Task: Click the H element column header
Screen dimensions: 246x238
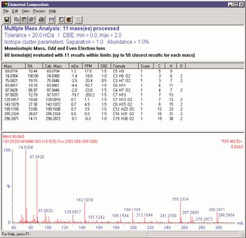Action: [x=171, y=66]
